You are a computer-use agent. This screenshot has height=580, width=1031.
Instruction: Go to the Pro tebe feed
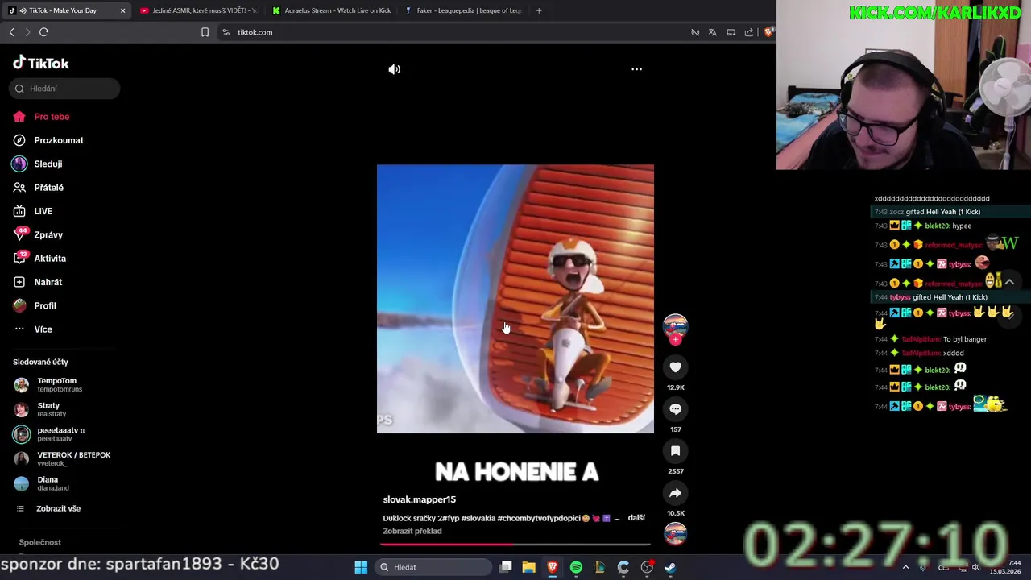coord(52,117)
